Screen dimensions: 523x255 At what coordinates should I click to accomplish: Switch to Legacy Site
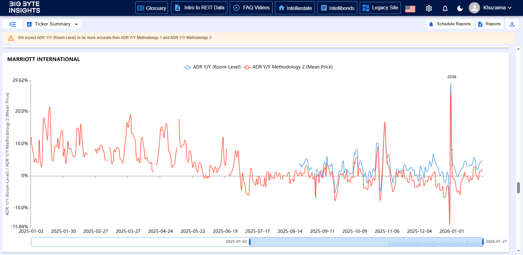(380, 8)
